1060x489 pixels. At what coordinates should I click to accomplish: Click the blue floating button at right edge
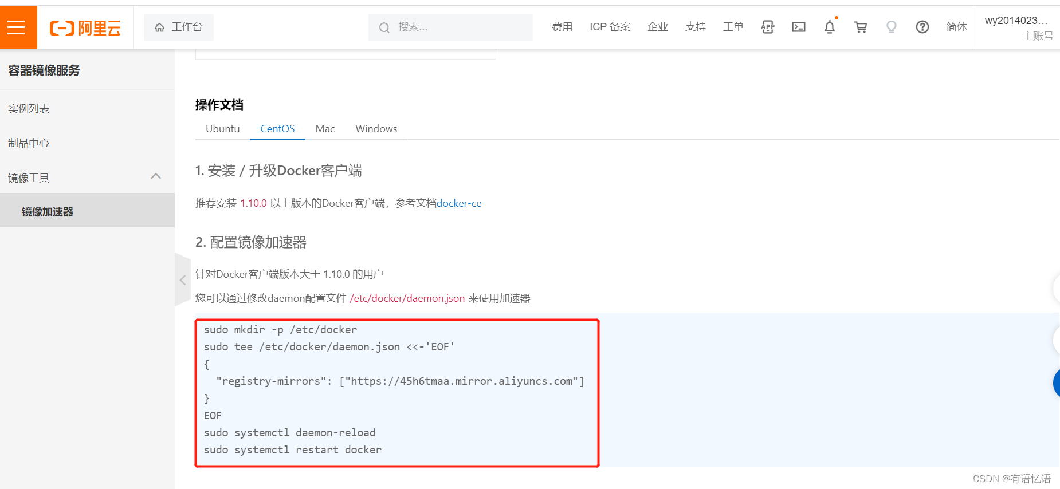pos(1057,383)
